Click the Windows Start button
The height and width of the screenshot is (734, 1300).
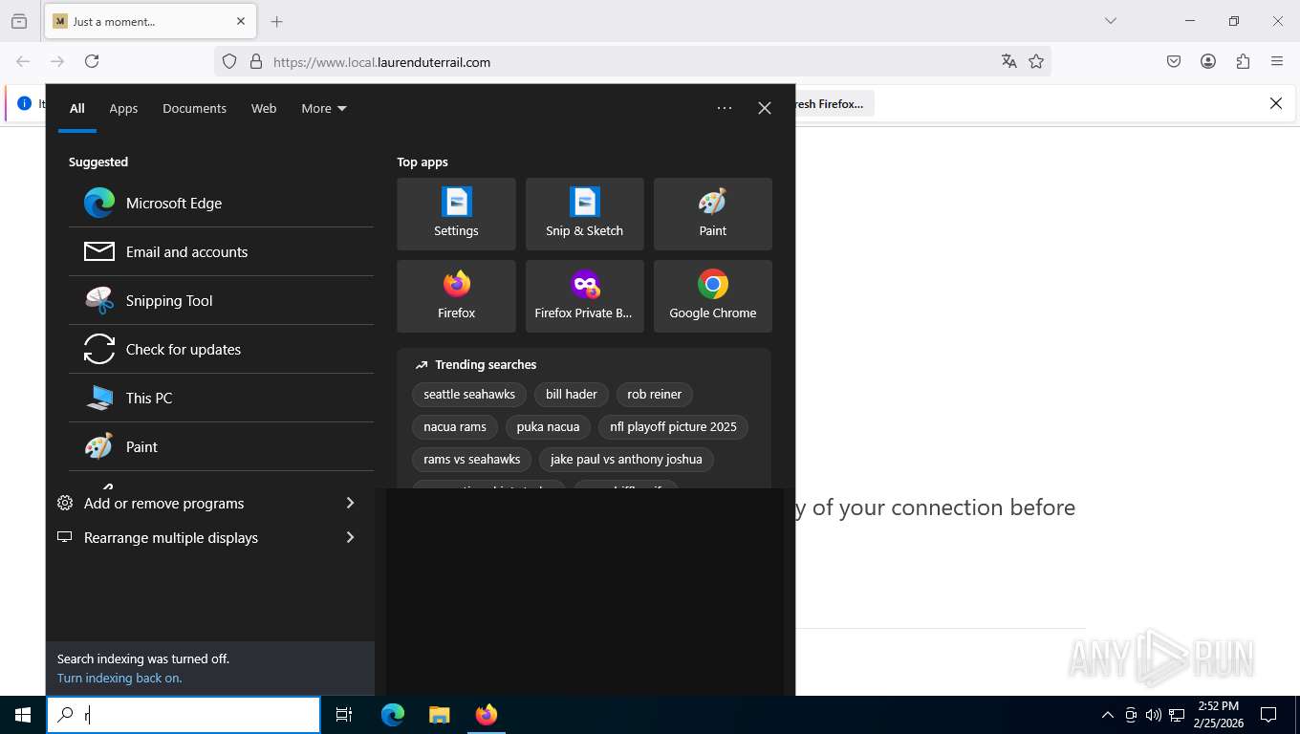click(x=23, y=715)
